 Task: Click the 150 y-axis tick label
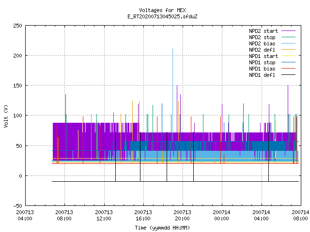pyautogui.click(x=17, y=86)
